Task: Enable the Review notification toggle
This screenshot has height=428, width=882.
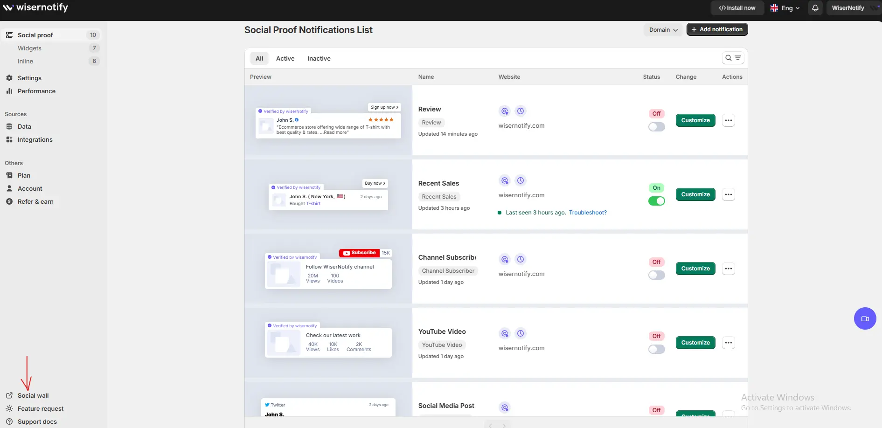Action: point(656,127)
